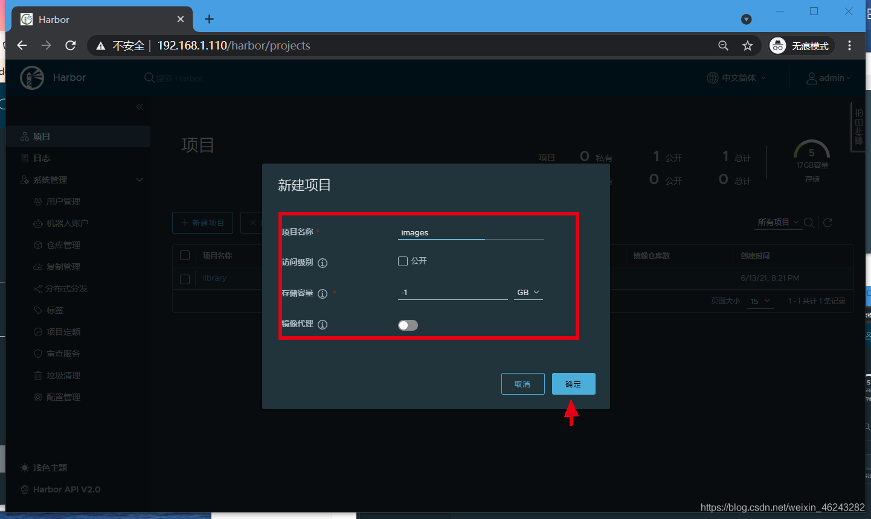Click the refresh icon in project list toolbar

click(828, 223)
